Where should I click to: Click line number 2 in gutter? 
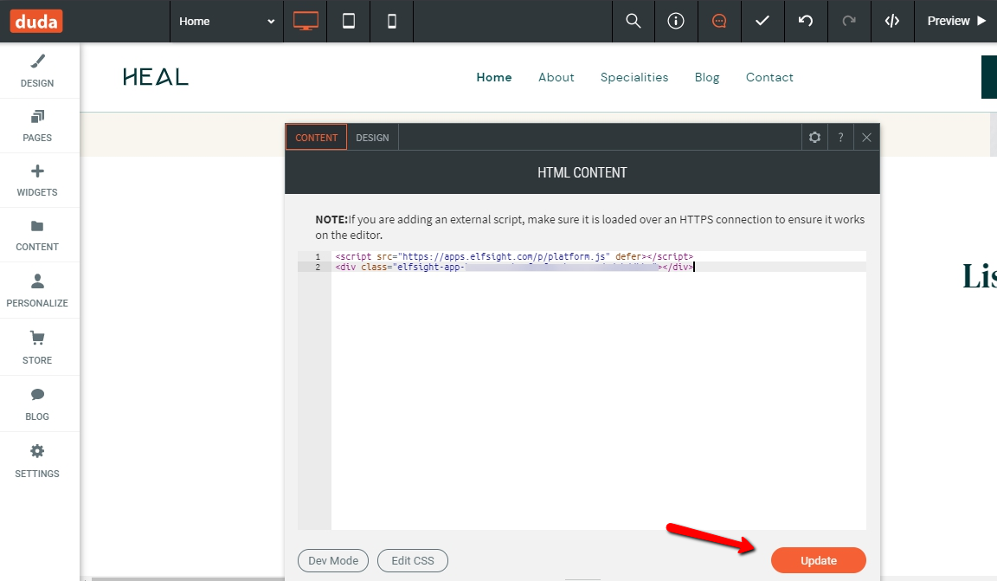(x=318, y=268)
